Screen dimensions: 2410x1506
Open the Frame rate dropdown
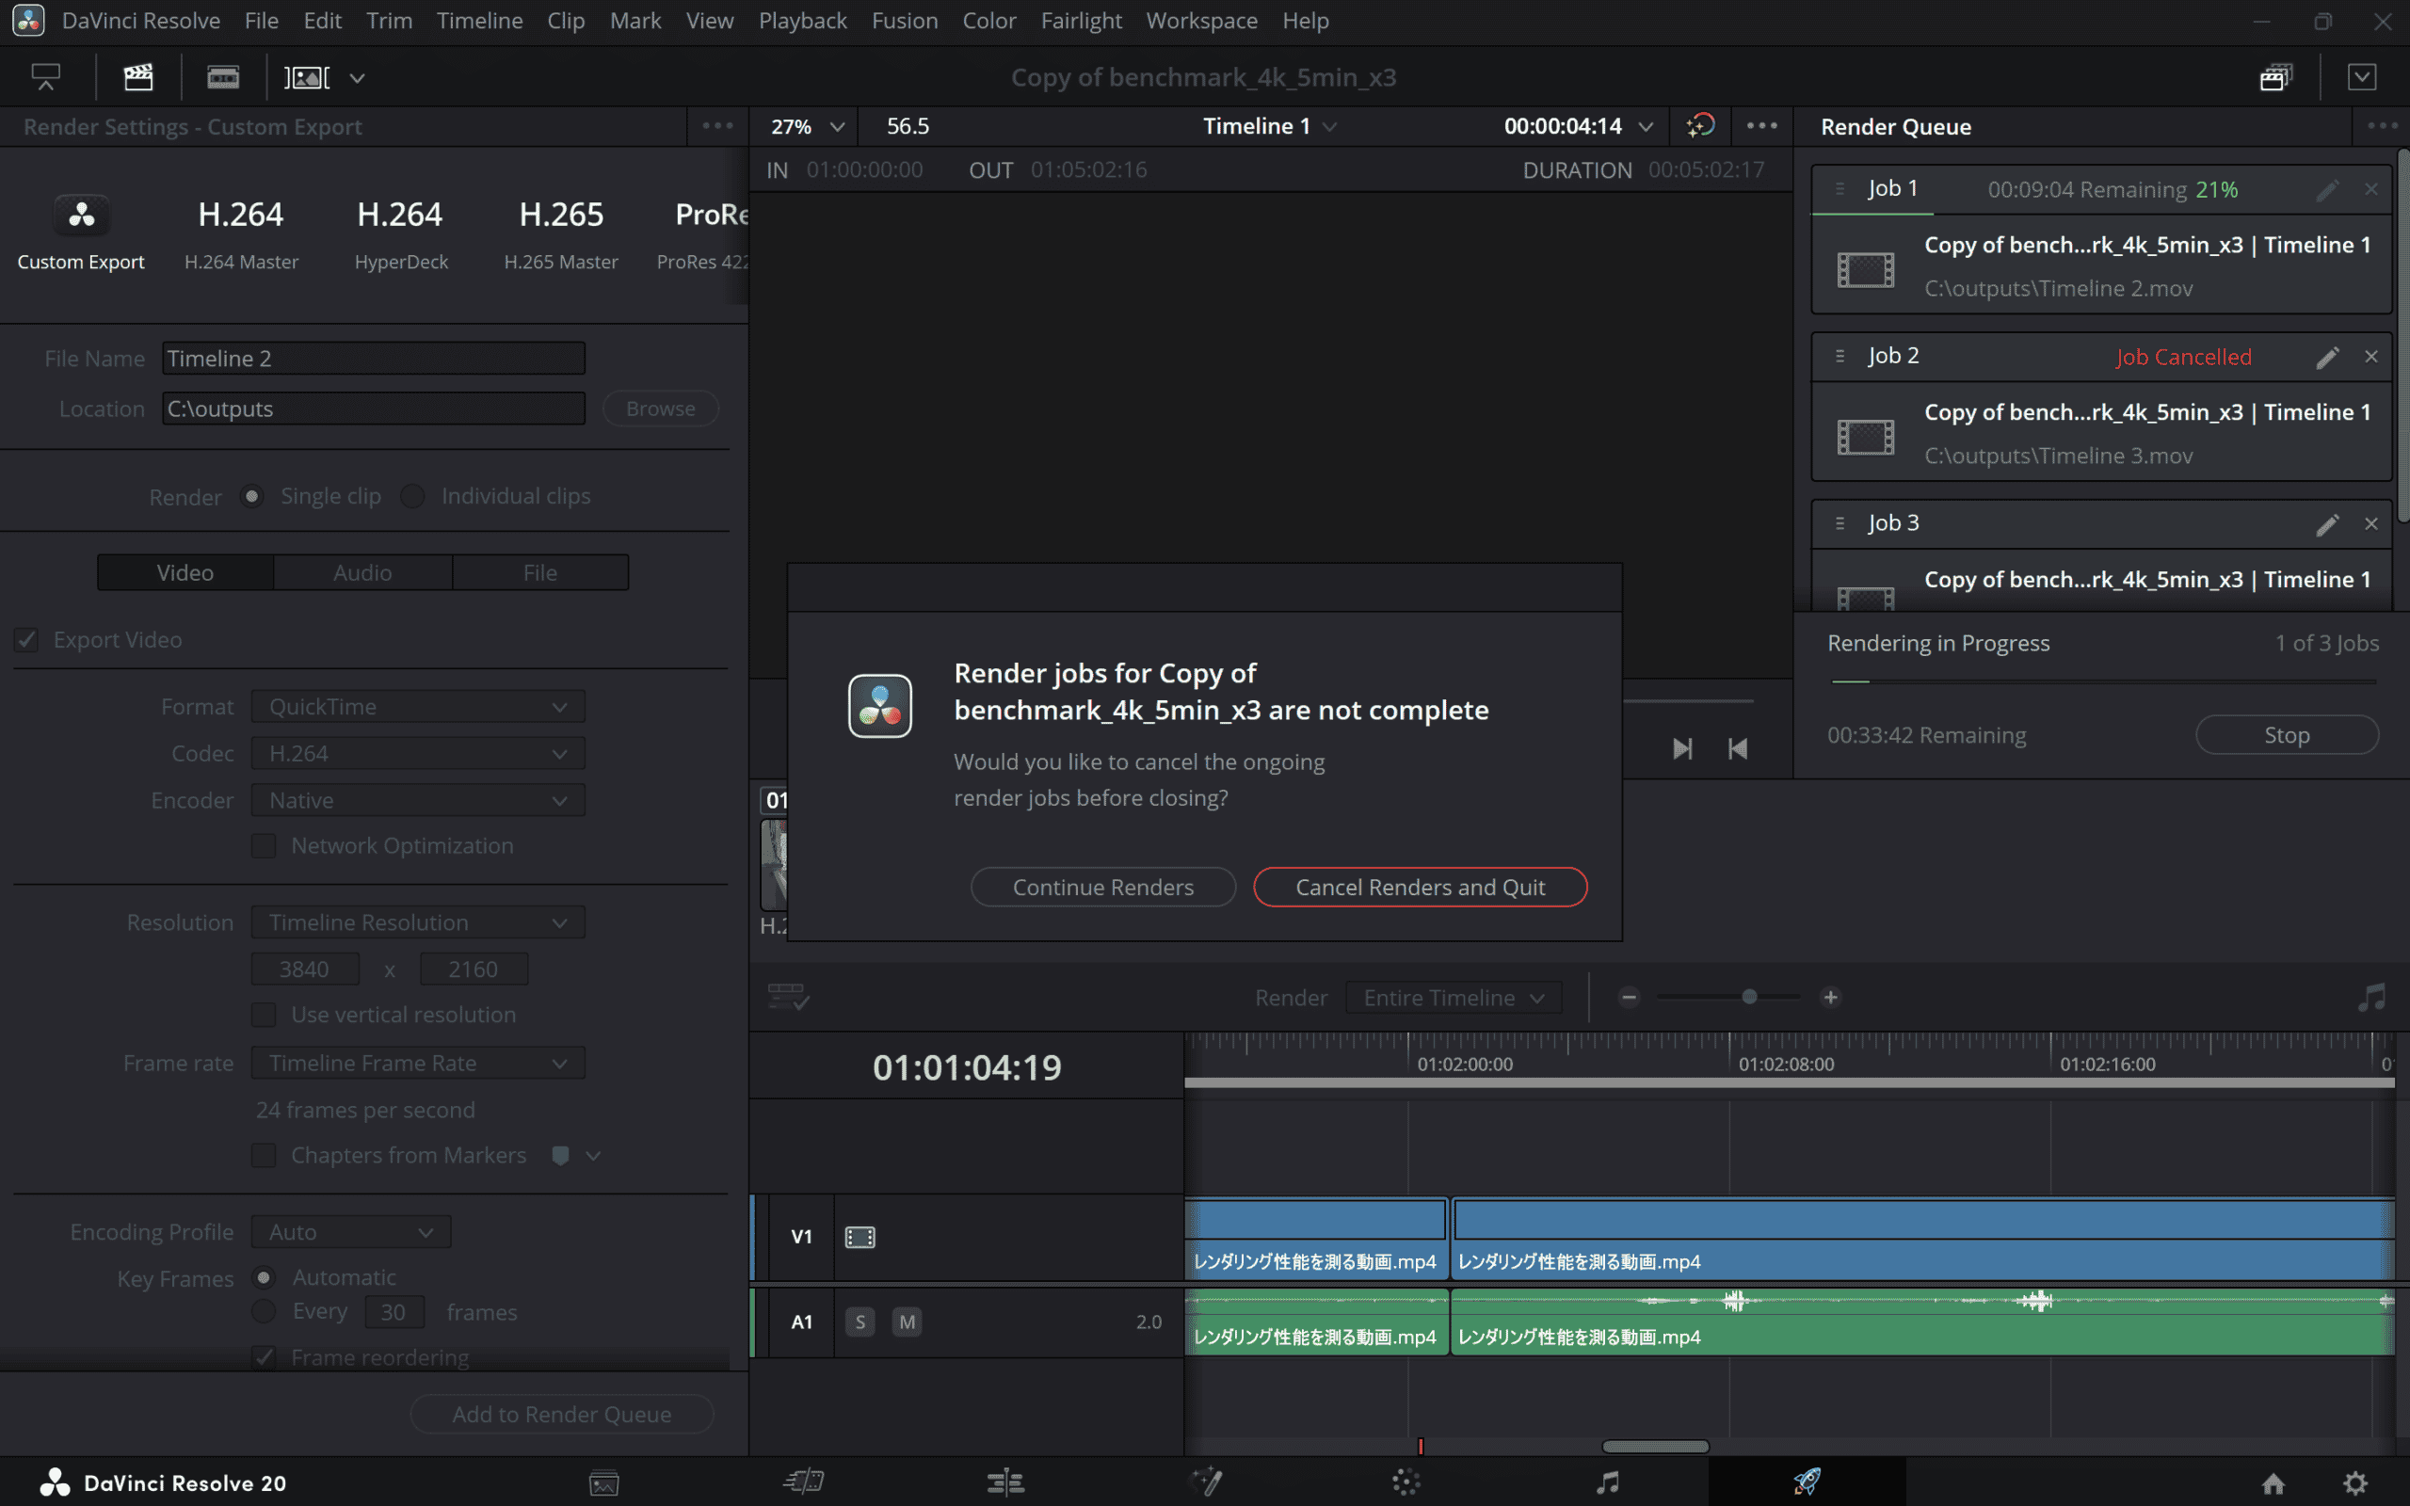point(418,1063)
